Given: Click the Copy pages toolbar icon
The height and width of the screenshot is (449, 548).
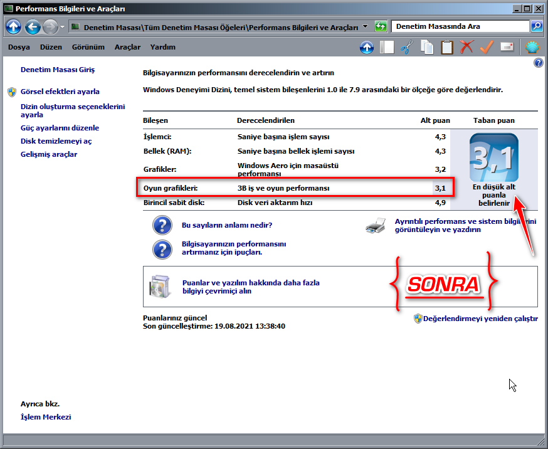Looking at the screenshot, I should (427, 47).
